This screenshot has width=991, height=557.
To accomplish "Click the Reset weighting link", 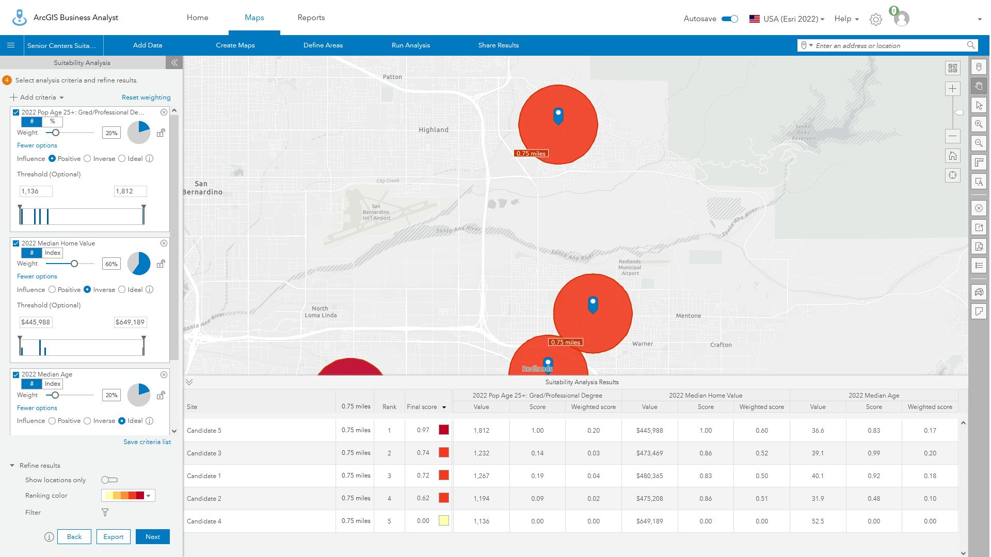I will point(146,97).
